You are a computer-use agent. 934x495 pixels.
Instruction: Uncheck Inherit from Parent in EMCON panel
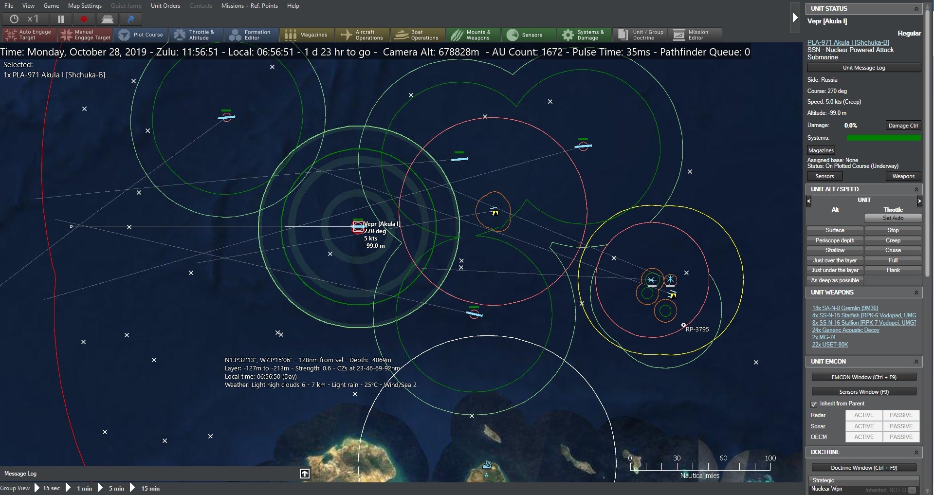pyautogui.click(x=813, y=404)
